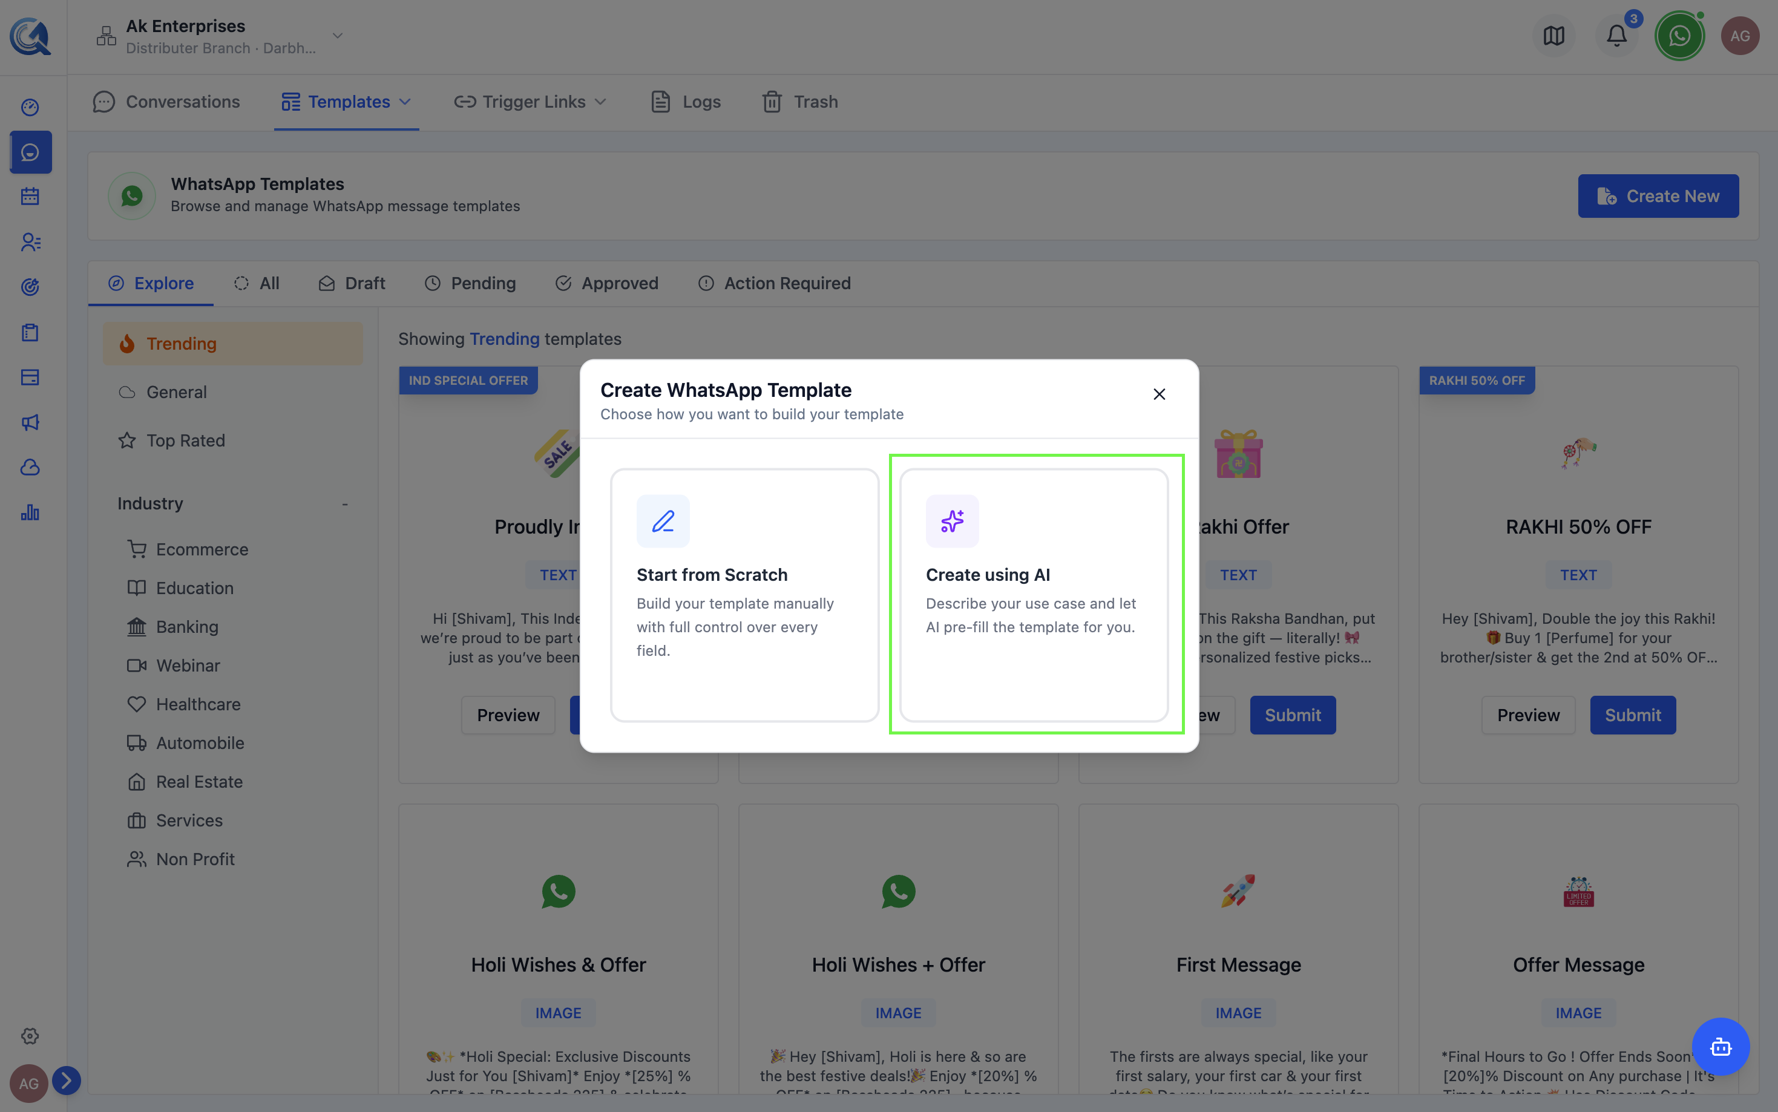1778x1112 pixels.
Task: Switch to the Conversations tab
Action: (166, 102)
